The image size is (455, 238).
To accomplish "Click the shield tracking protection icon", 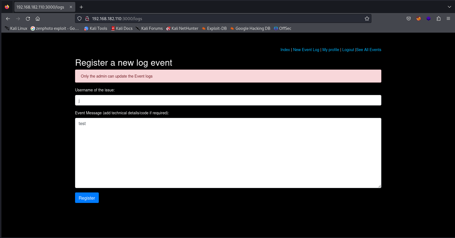I will [x=79, y=19].
